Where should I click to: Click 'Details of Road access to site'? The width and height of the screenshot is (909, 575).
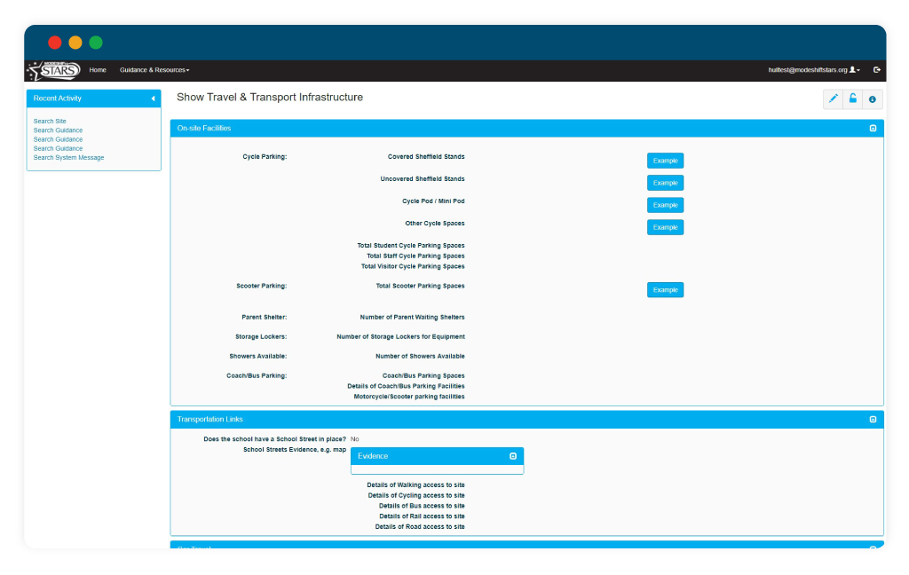420,527
